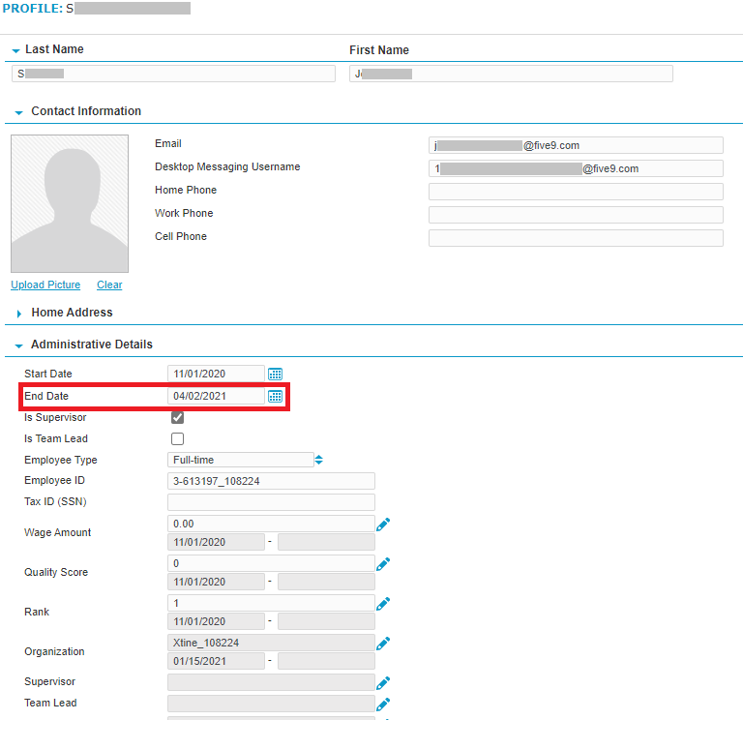Open the Start Date calendar picker
The height and width of the screenshot is (750, 743).
[275, 375]
